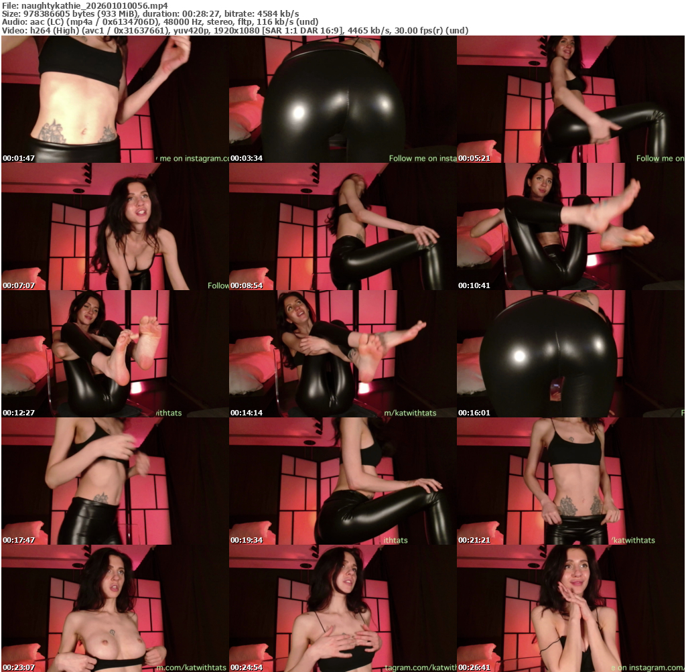The height and width of the screenshot is (672, 686).
Task: Click the Size and duration info line
Action: [x=151, y=13]
